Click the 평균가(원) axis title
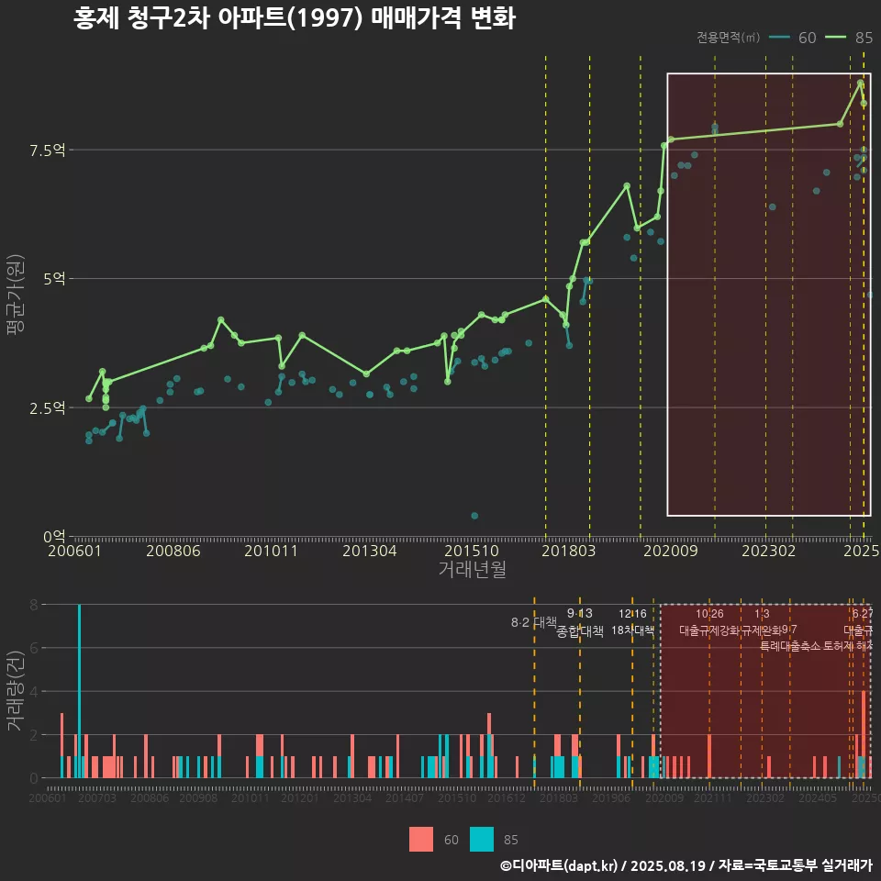The height and width of the screenshot is (881, 881). (x=16, y=295)
